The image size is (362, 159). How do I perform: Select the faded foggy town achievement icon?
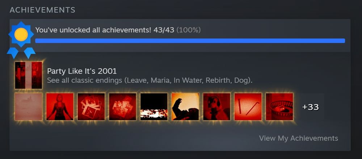(29, 106)
